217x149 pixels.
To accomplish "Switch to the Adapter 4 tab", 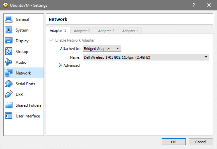I will [x=130, y=31].
